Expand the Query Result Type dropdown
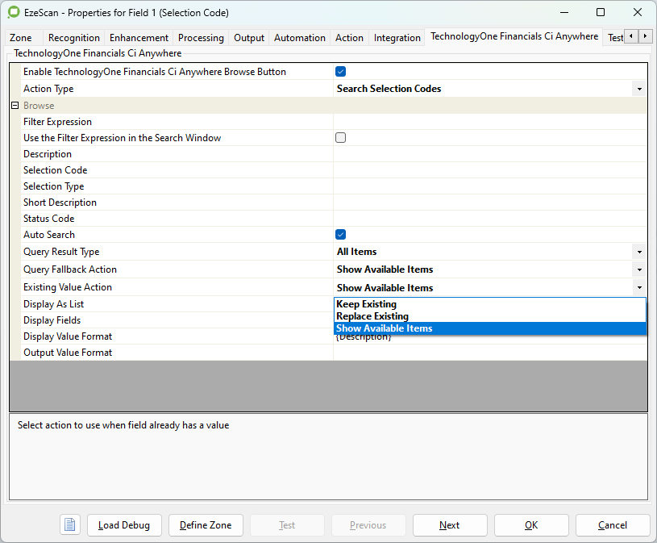Viewport: 657px width, 543px height. pyautogui.click(x=638, y=252)
